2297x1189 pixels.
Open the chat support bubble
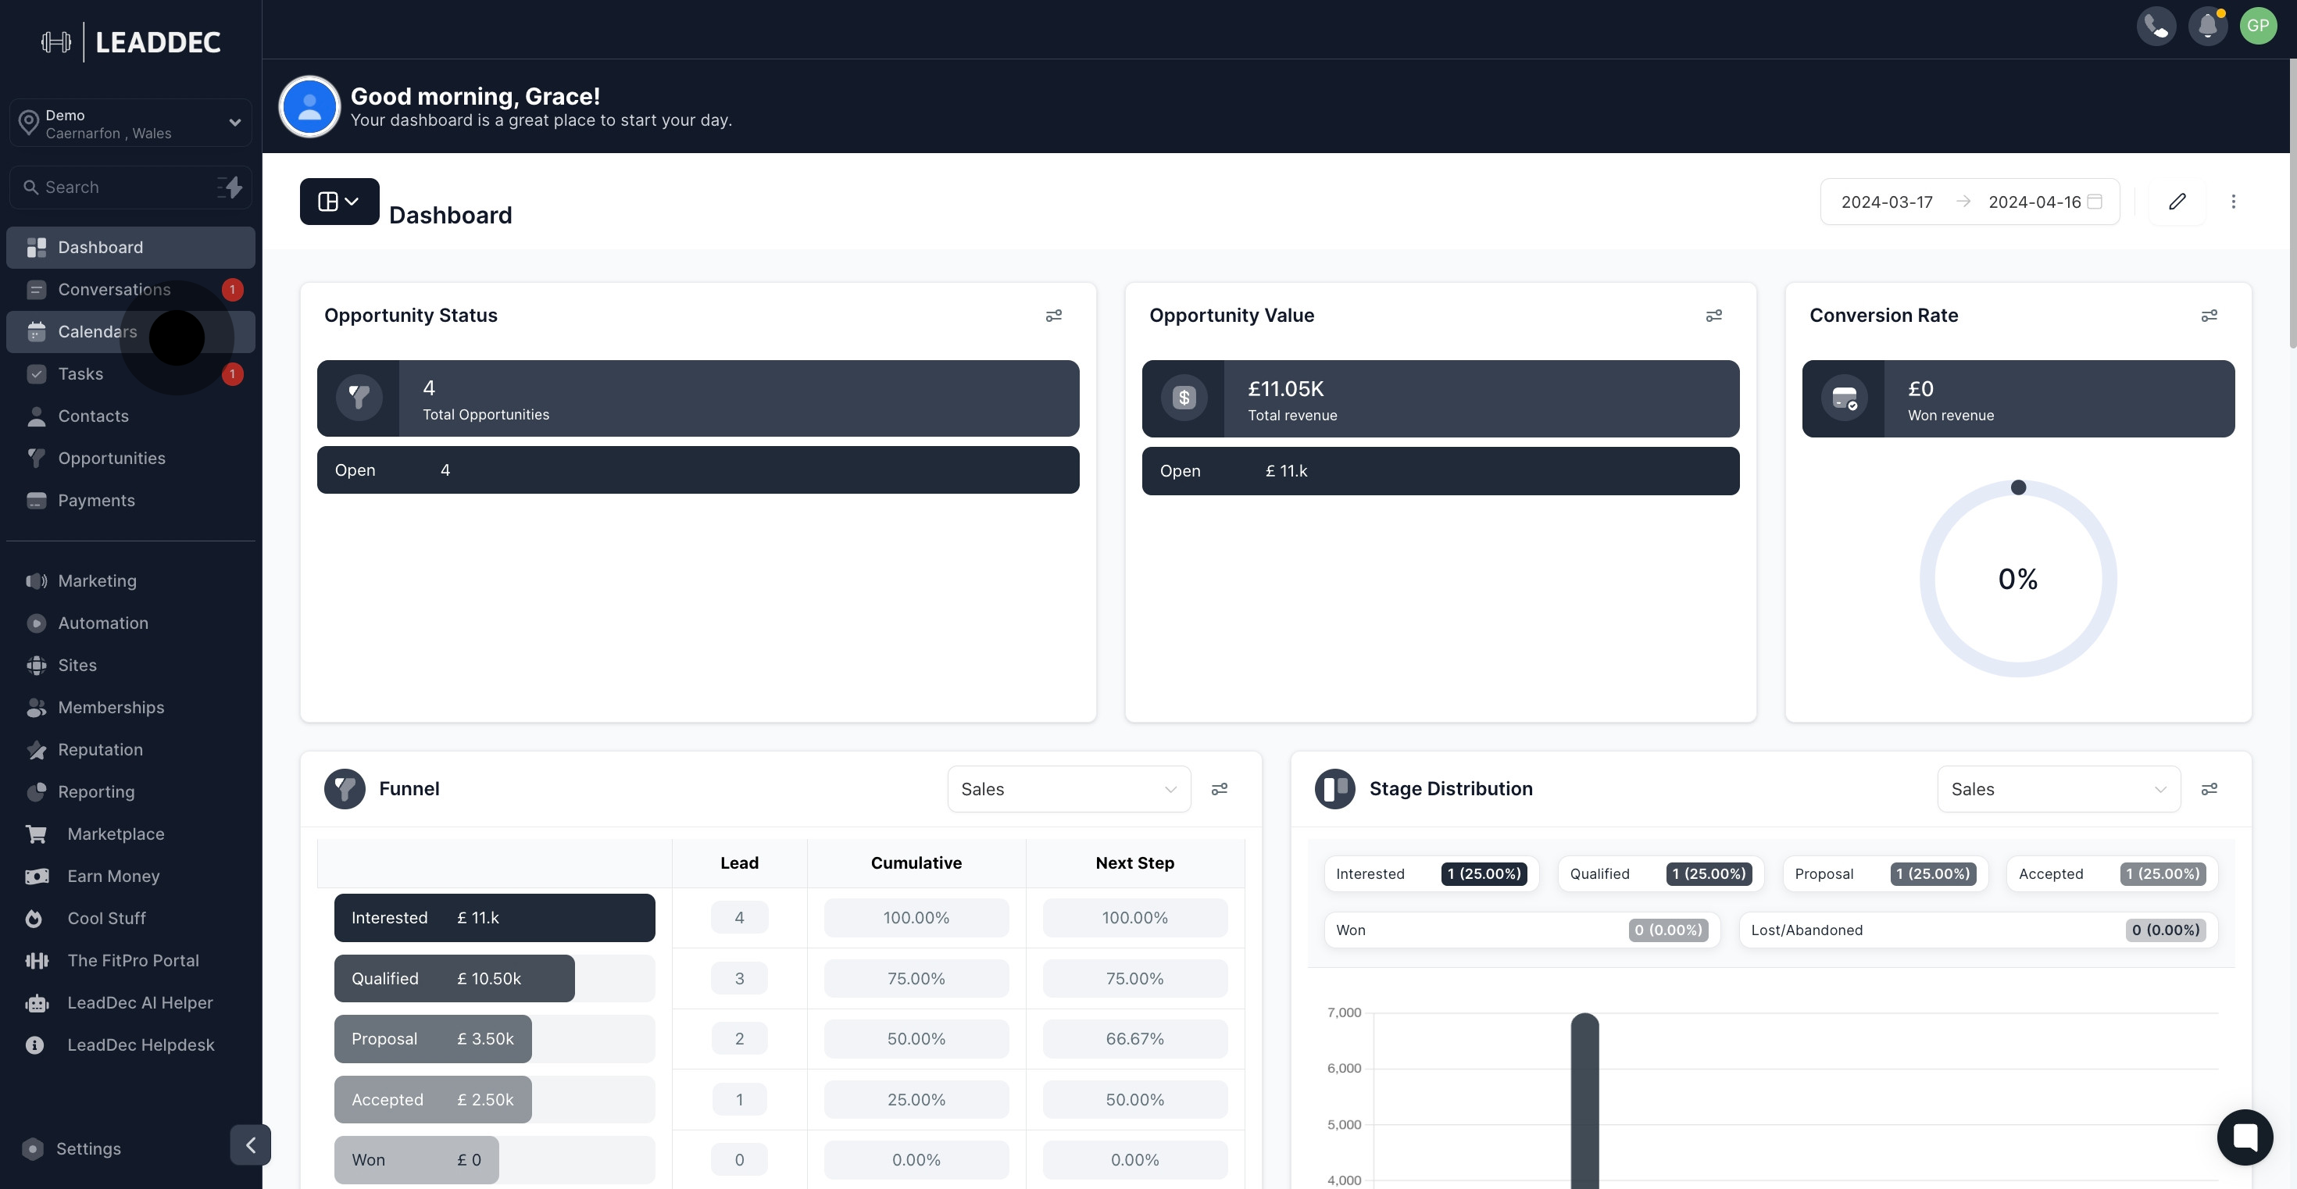tap(2245, 1137)
